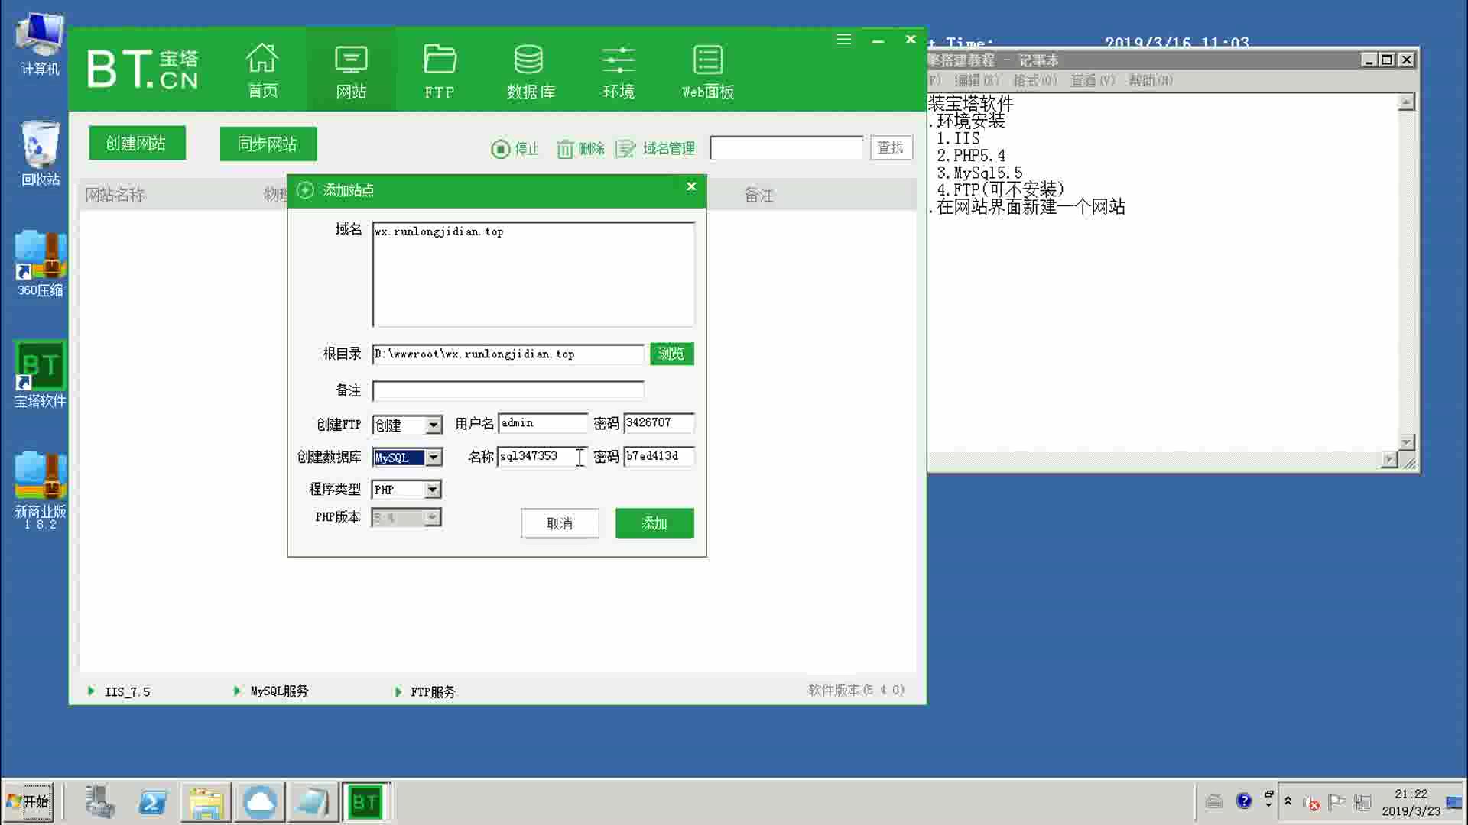The image size is (1468, 825).
Task: Open Notepad 编辑 menu
Action: (x=976, y=80)
